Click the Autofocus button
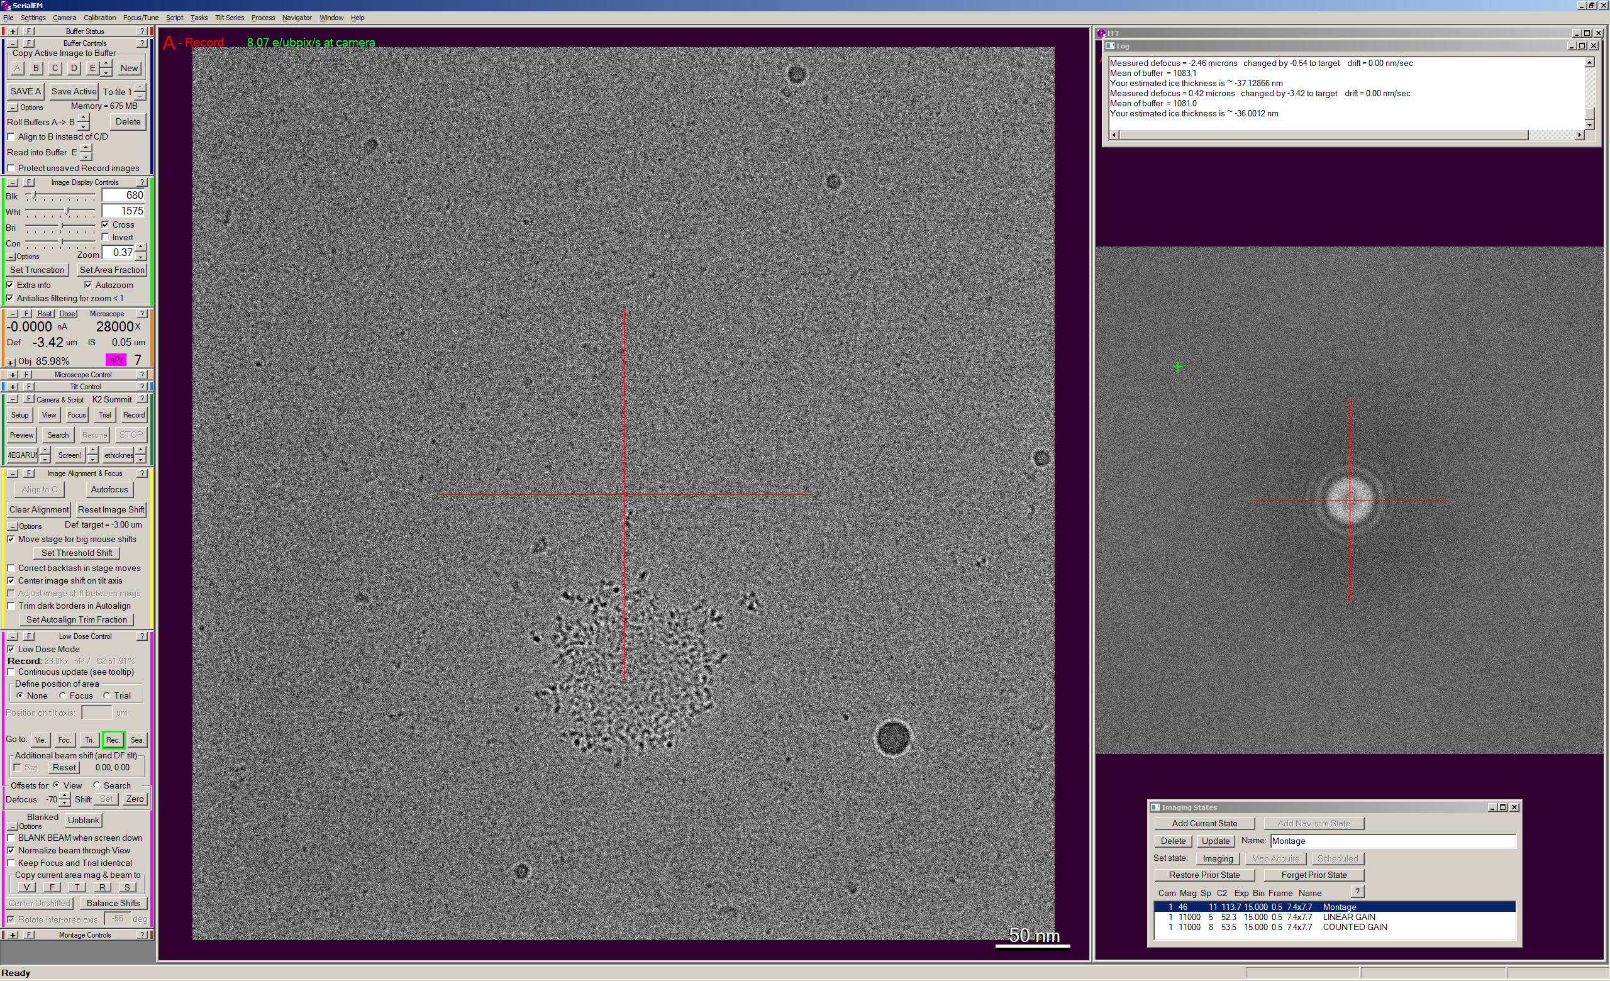The height and width of the screenshot is (981, 1610). [109, 490]
